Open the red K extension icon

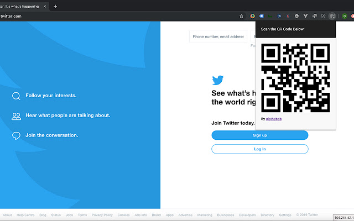tap(288, 16)
